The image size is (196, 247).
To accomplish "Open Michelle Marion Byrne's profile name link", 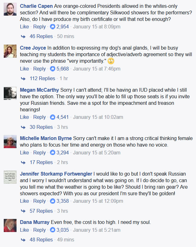I will click(46, 138).
